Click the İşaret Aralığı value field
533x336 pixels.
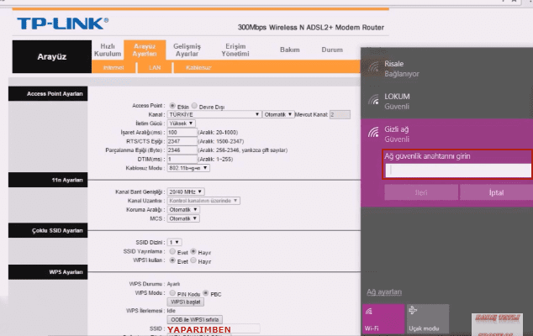[182, 132]
